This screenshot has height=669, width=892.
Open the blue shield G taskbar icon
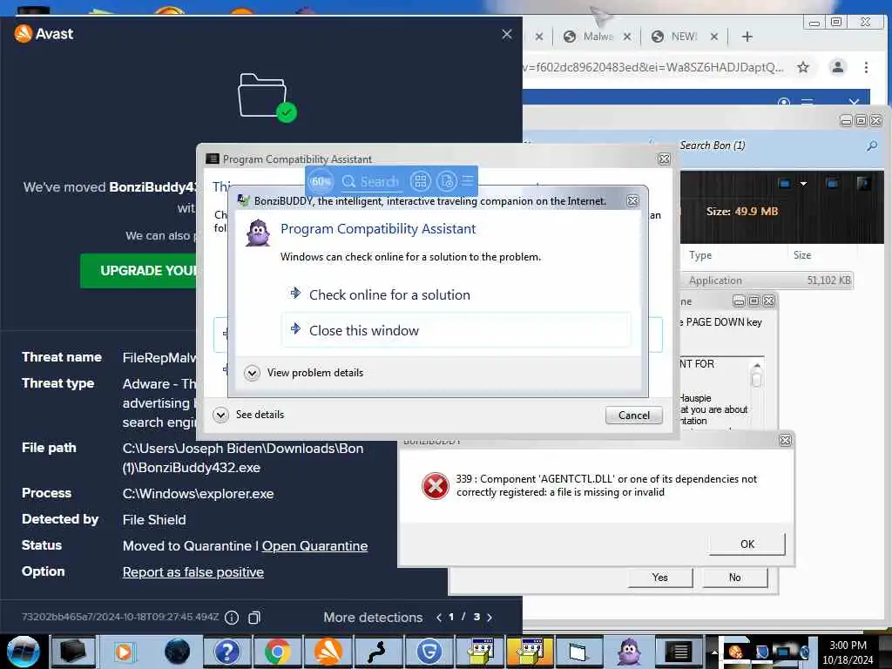pyautogui.click(x=429, y=652)
